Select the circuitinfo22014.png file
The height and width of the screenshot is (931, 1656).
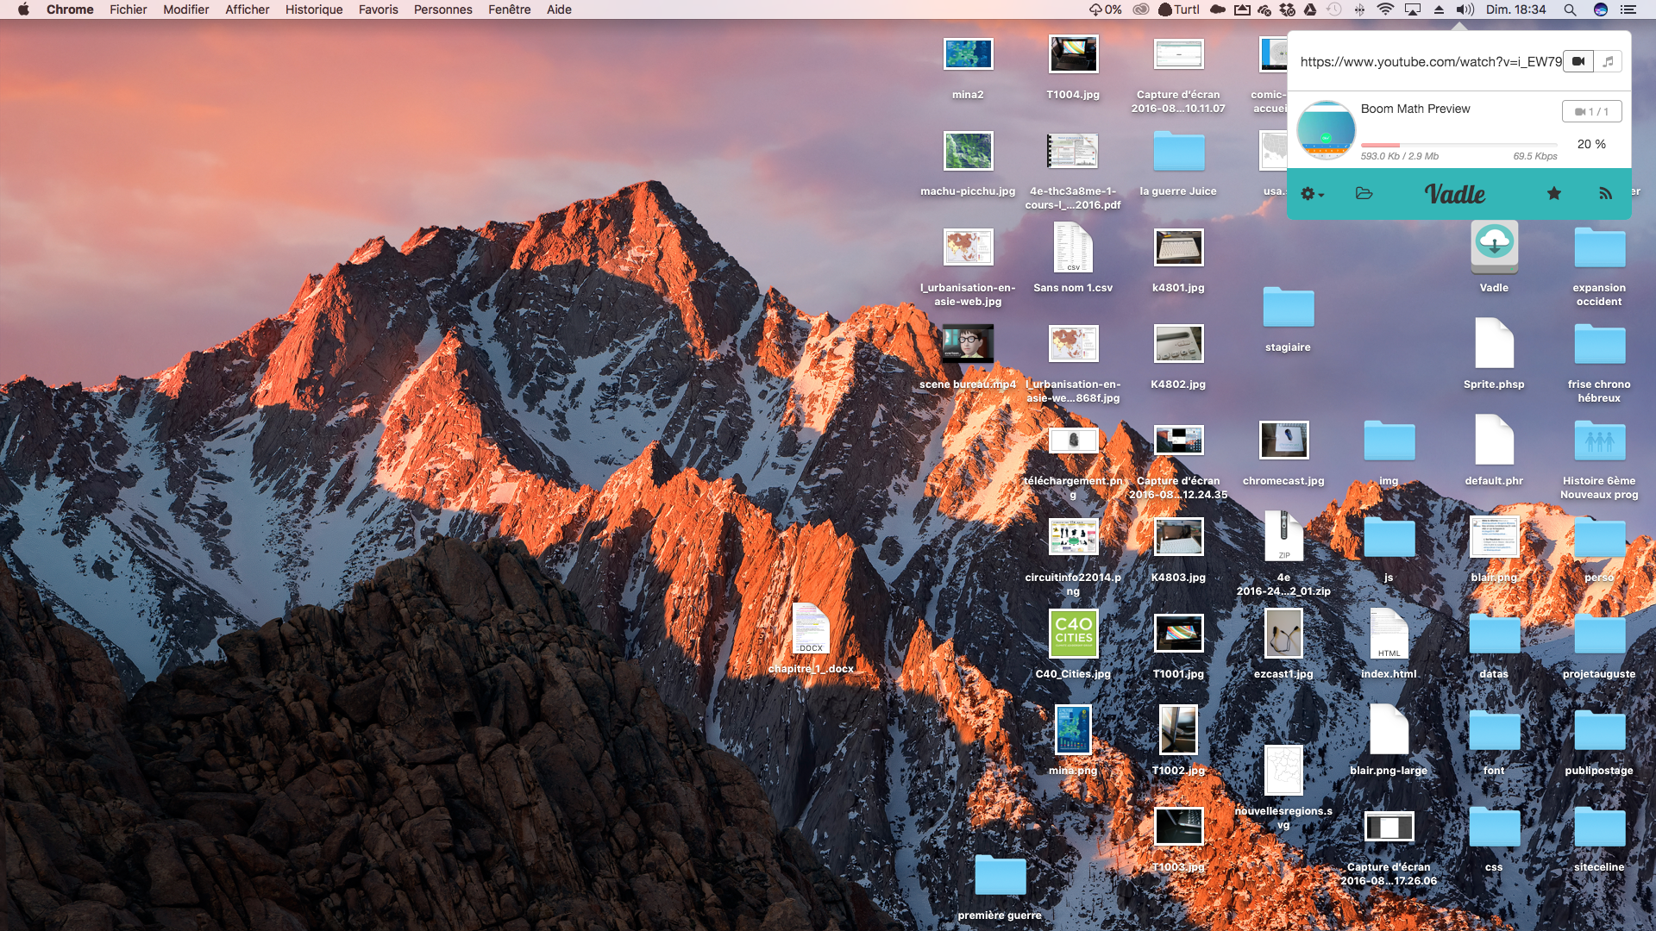coord(1073,536)
